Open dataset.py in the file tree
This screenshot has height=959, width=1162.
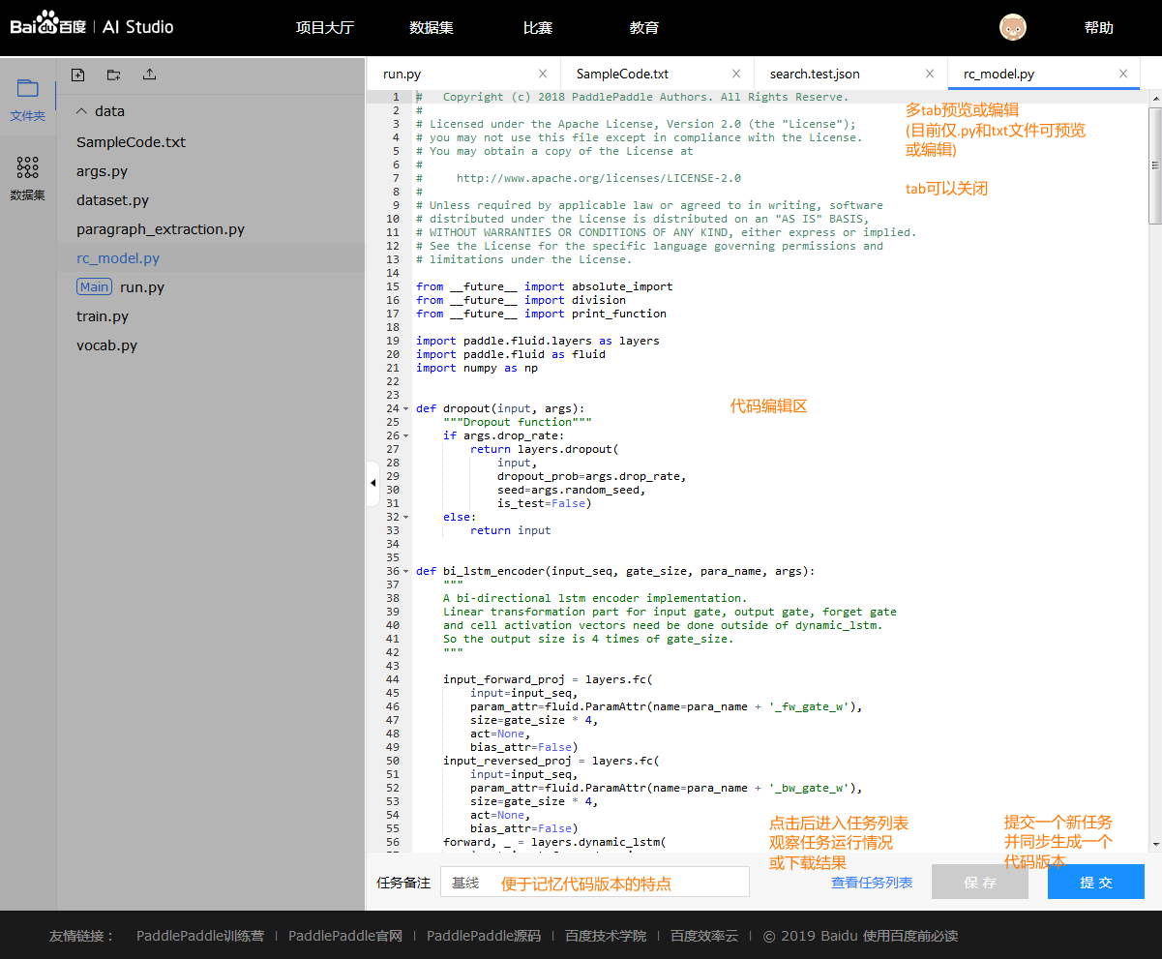coord(112,200)
